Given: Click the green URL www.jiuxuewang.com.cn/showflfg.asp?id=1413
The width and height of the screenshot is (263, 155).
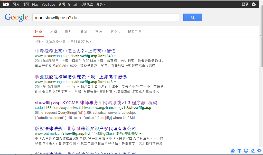Looking at the screenshot, I should [74, 82].
